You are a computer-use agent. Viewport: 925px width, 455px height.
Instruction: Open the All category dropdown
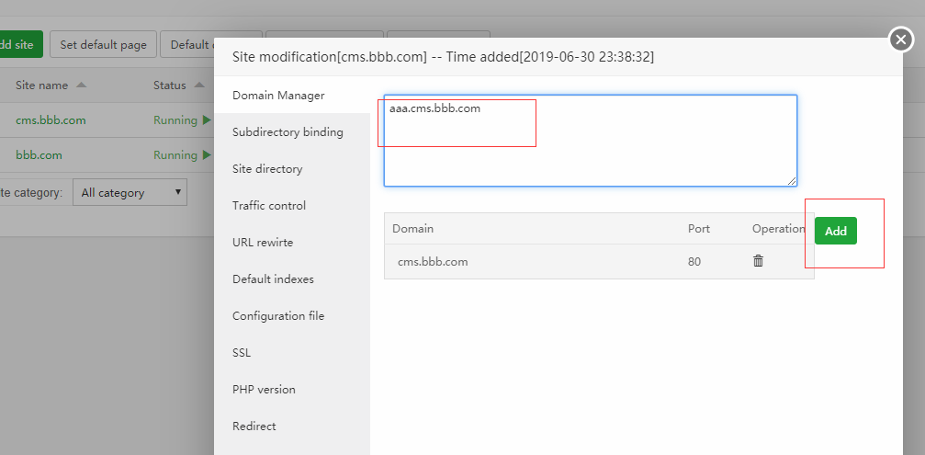tap(130, 193)
